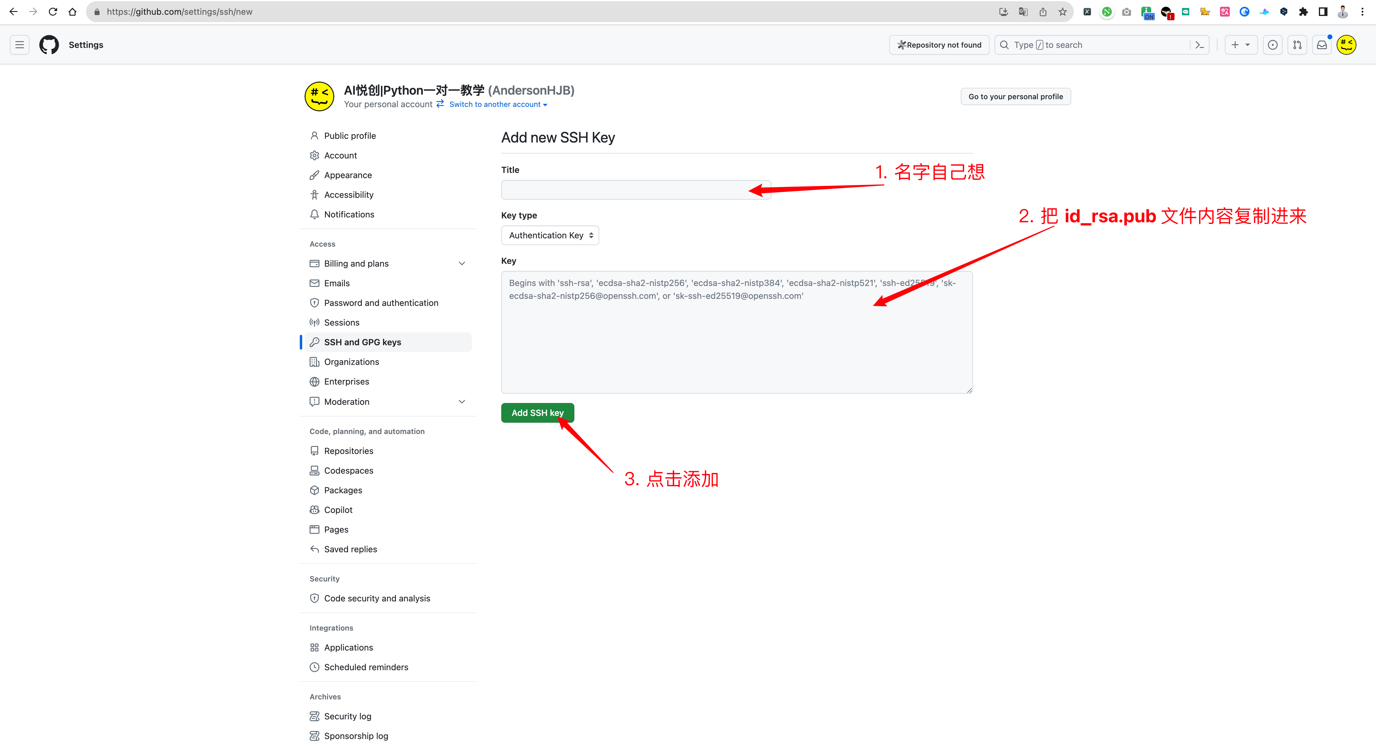The image size is (1376, 747).
Task: Open the notifications inbox icon
Action: (x=1322, y=45)
